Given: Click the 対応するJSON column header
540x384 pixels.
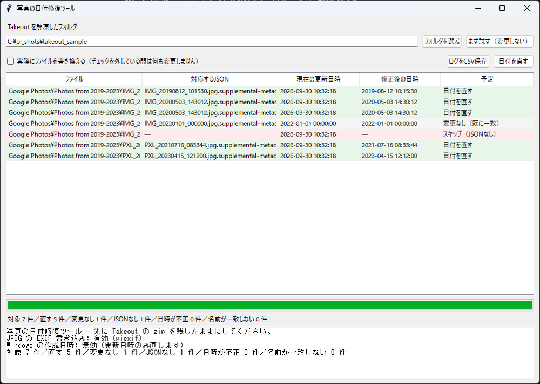Looking at the screenshot, I should [210, 79].
